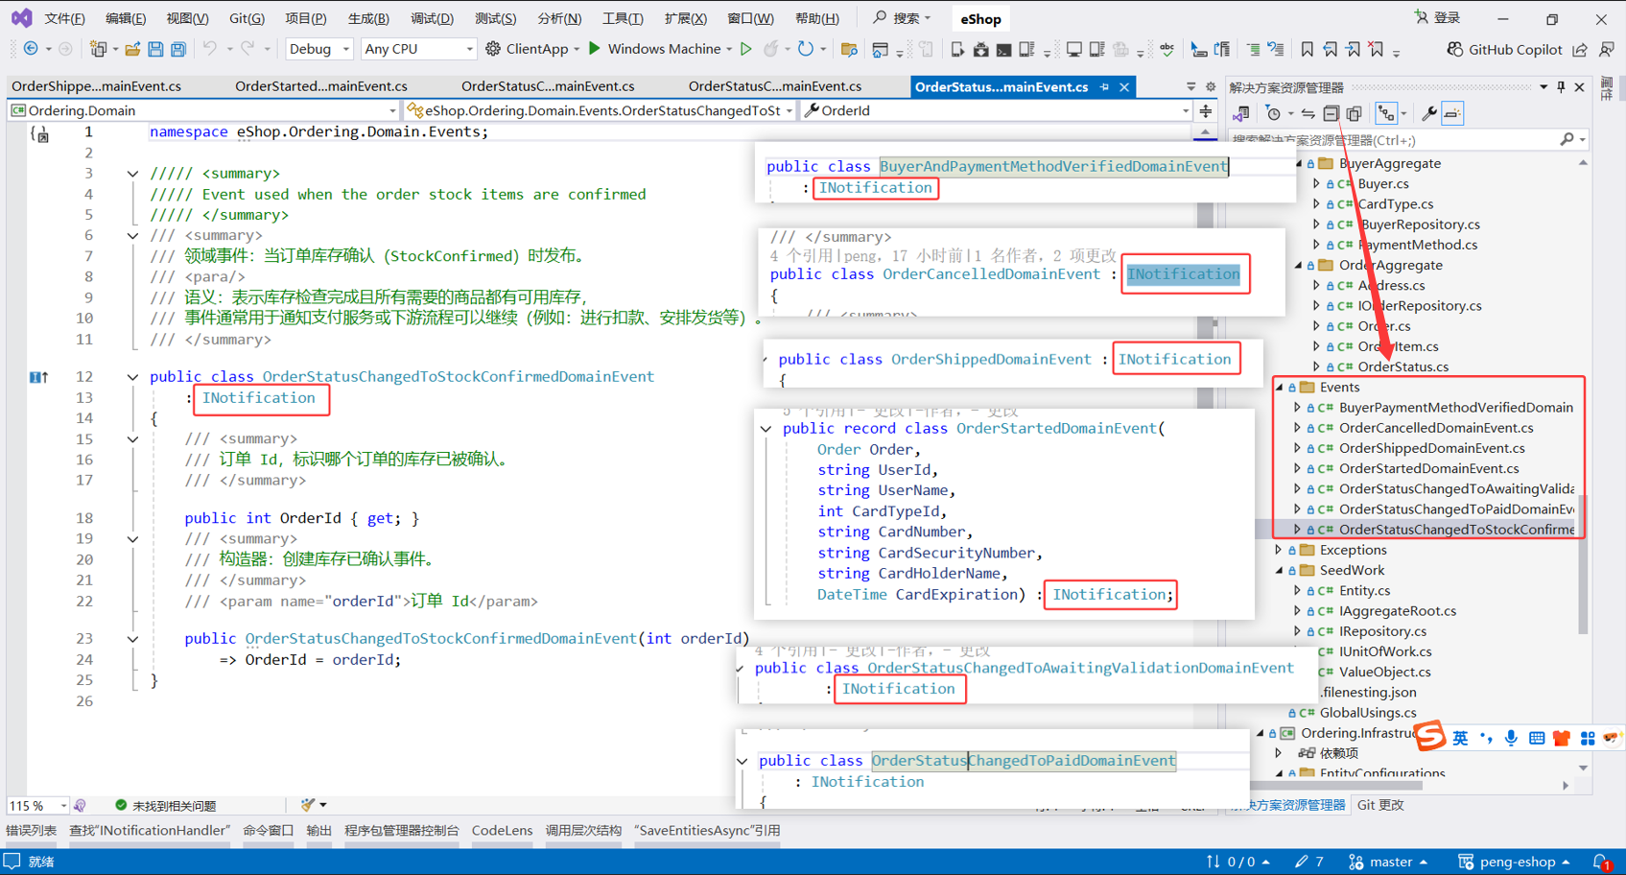Toggle the nested view button in Solution Explorer

click(x=1386, y=113)
